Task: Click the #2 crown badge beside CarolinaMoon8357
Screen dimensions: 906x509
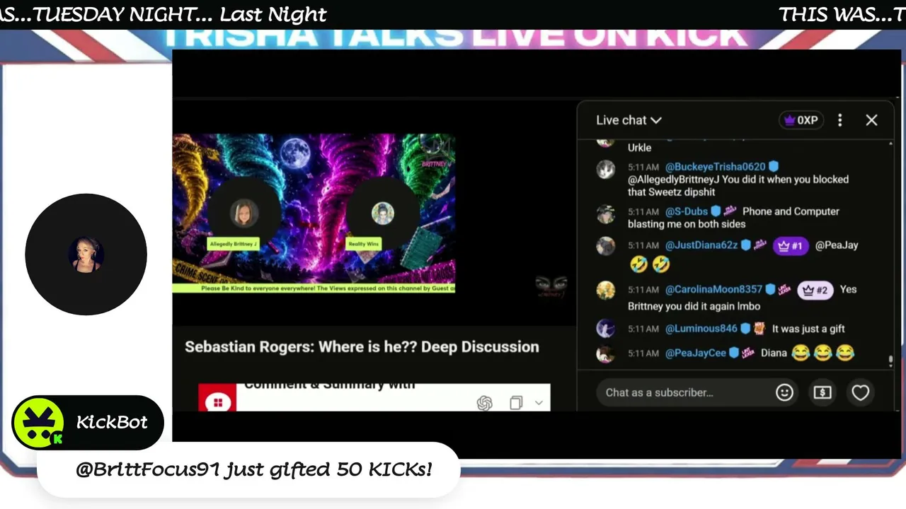Action: click(815, 290)
